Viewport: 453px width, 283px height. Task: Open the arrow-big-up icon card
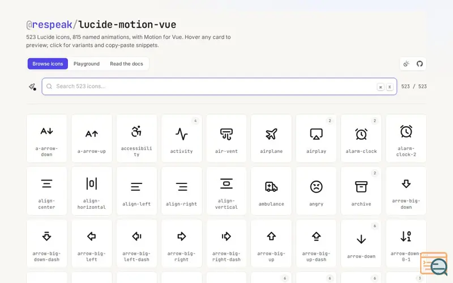(x=271, y=243)
